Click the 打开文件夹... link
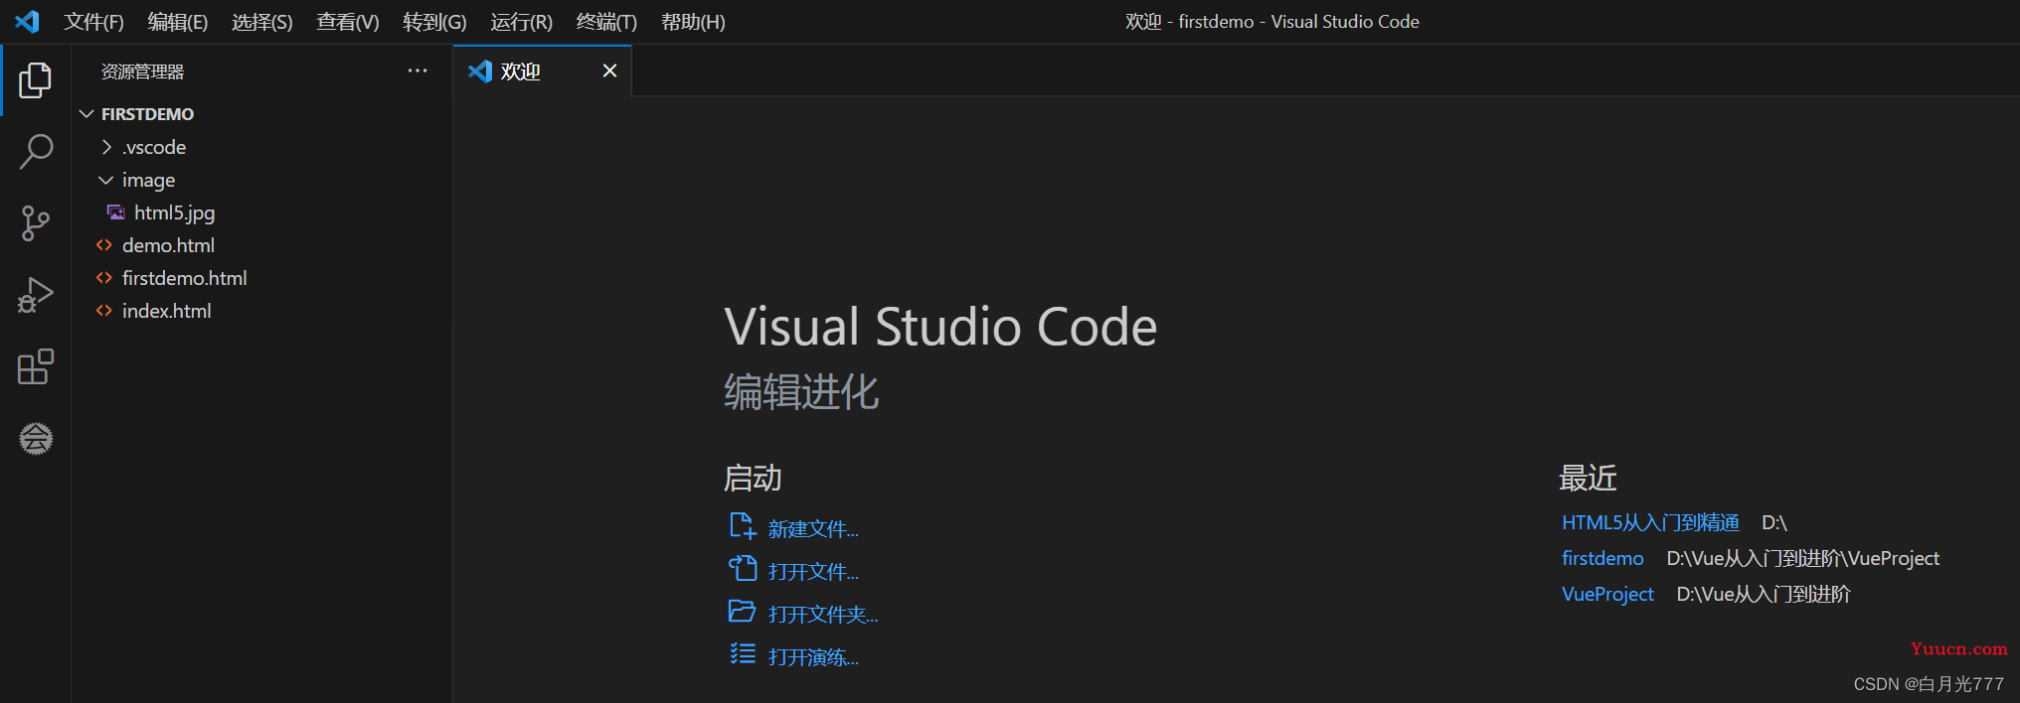The height and width of the screenshot is (703, 2020). [823, 615]
